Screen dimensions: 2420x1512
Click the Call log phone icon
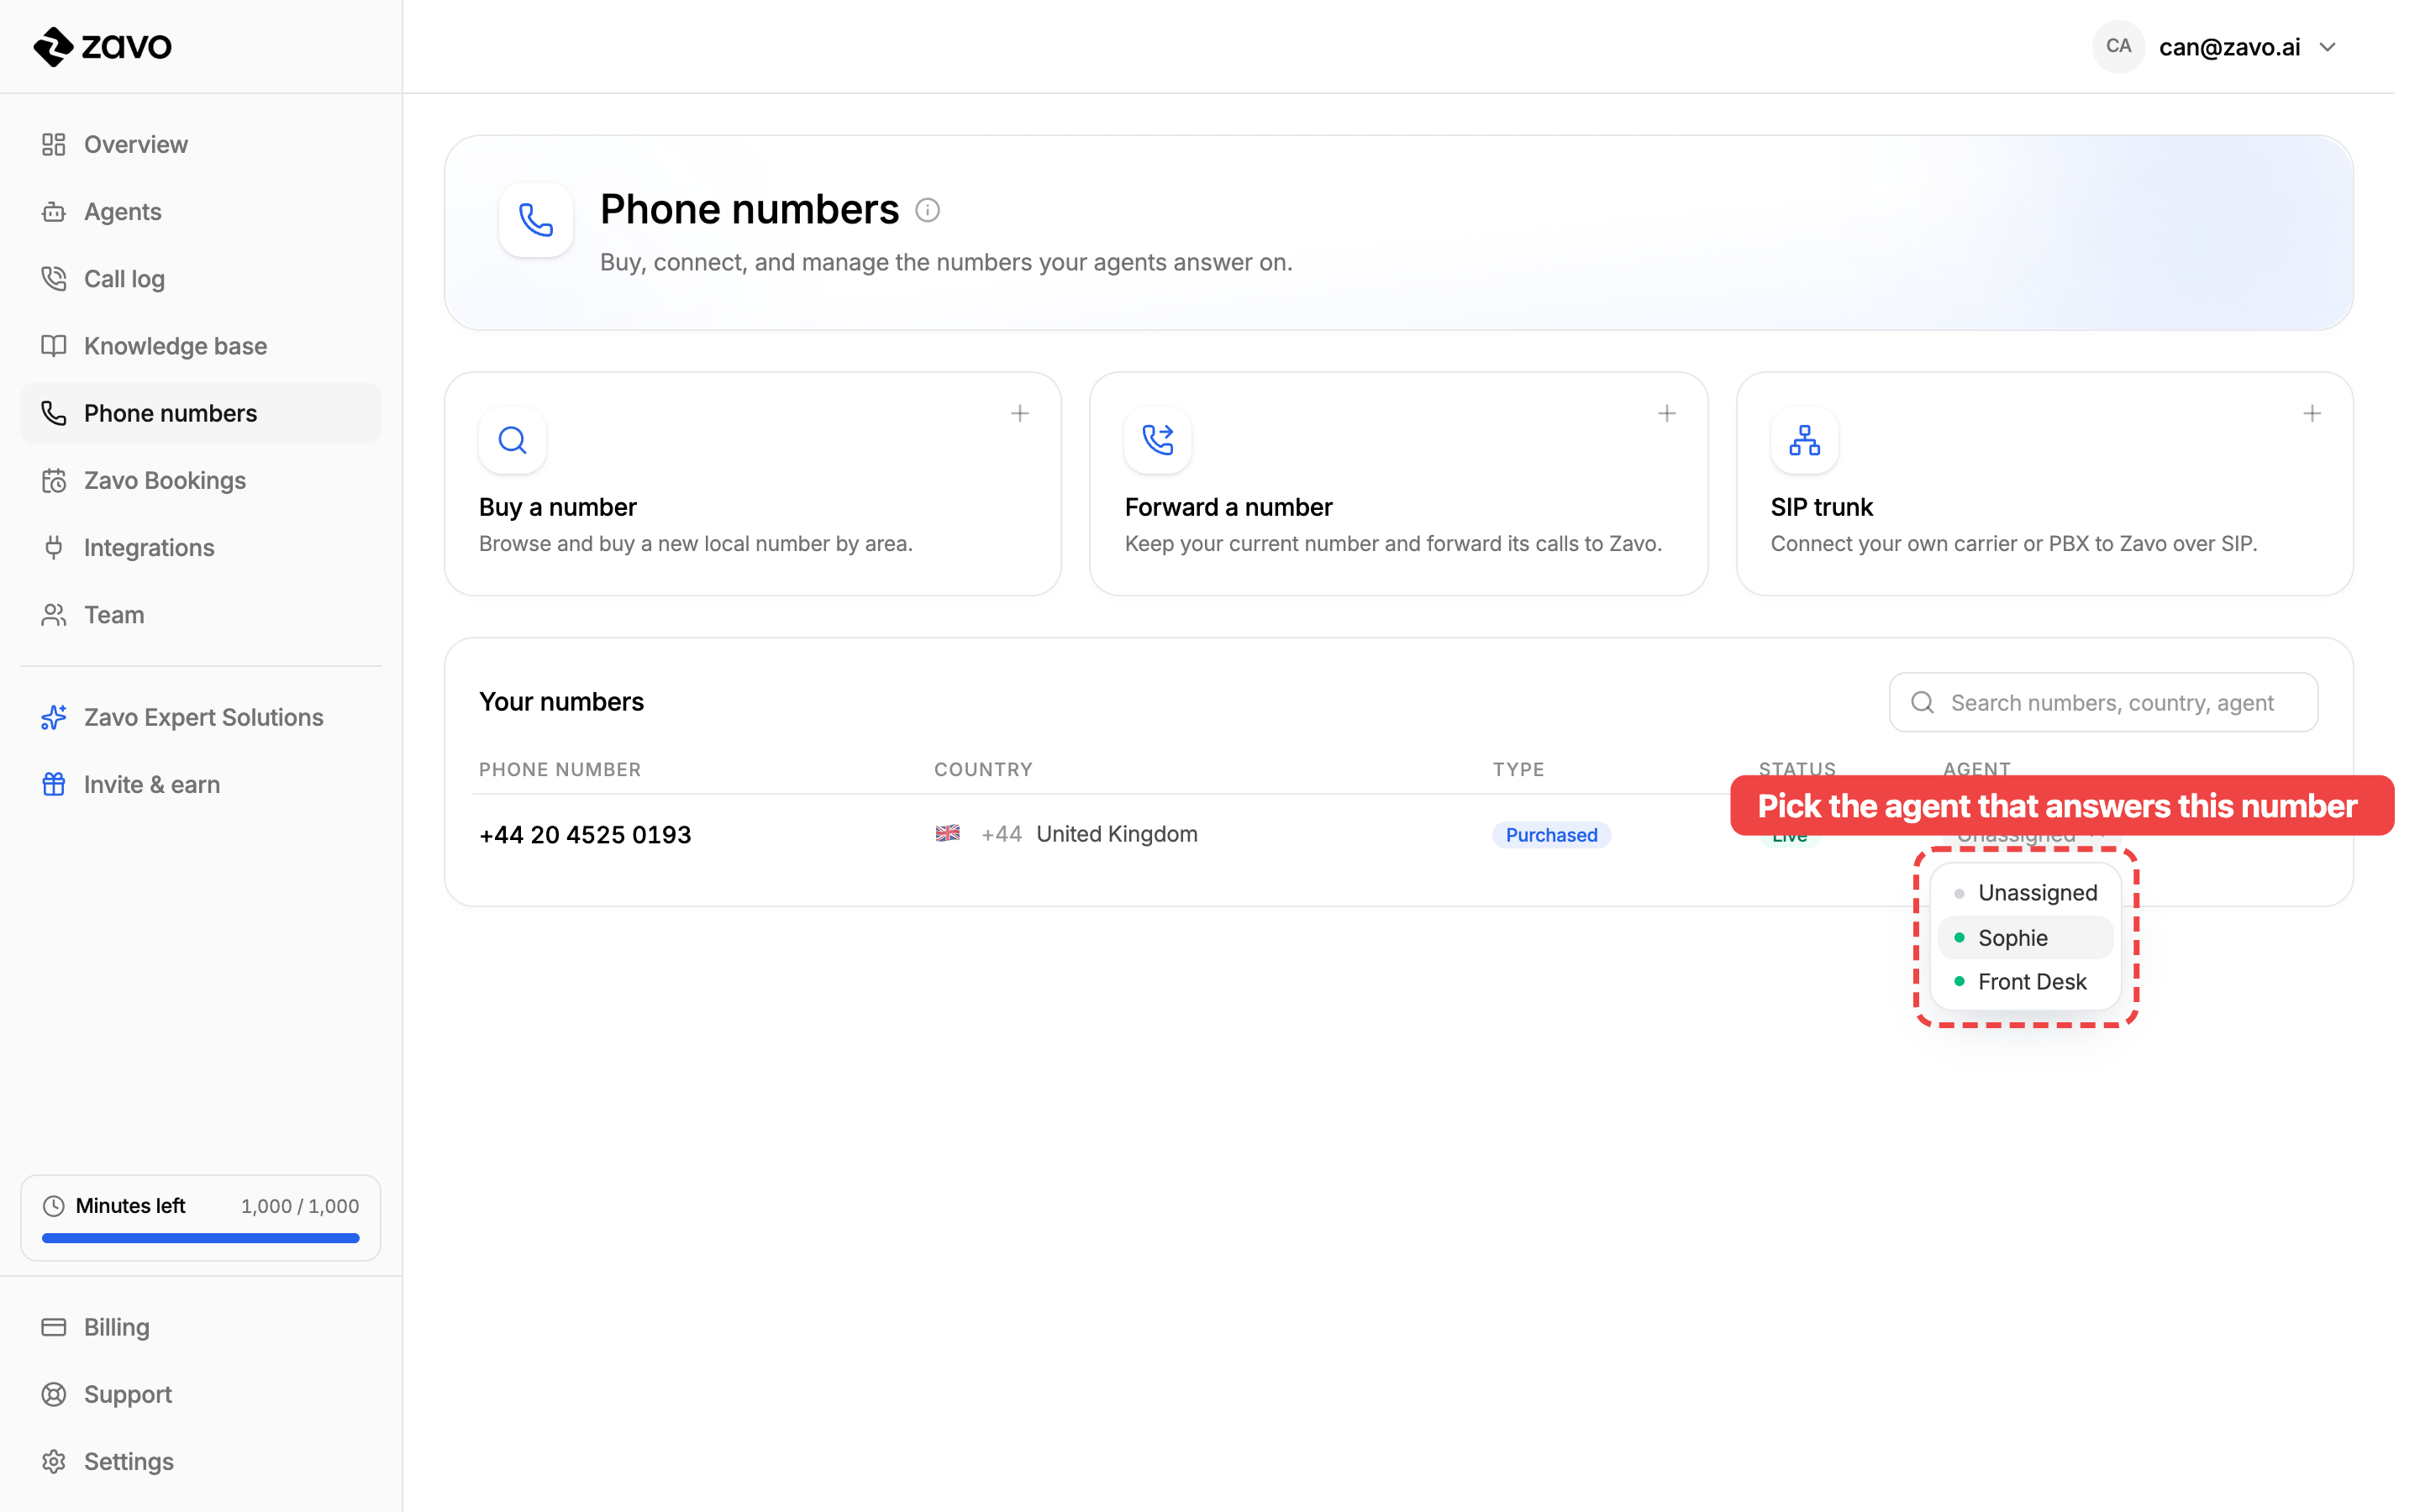pos(54,278)
